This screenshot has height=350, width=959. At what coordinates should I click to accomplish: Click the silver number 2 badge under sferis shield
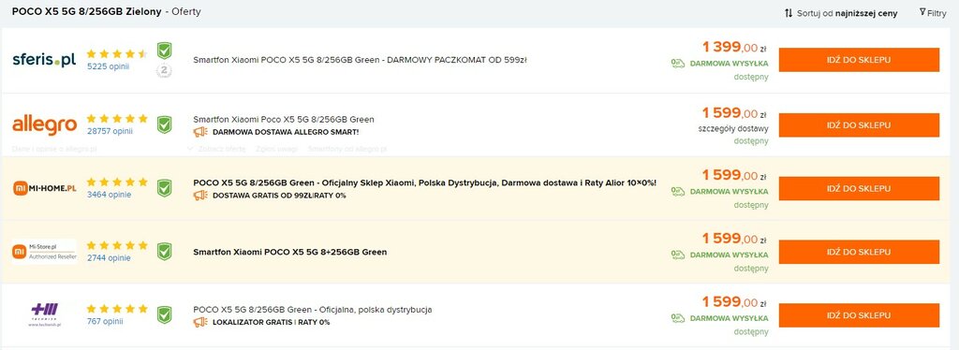point(164,71)
